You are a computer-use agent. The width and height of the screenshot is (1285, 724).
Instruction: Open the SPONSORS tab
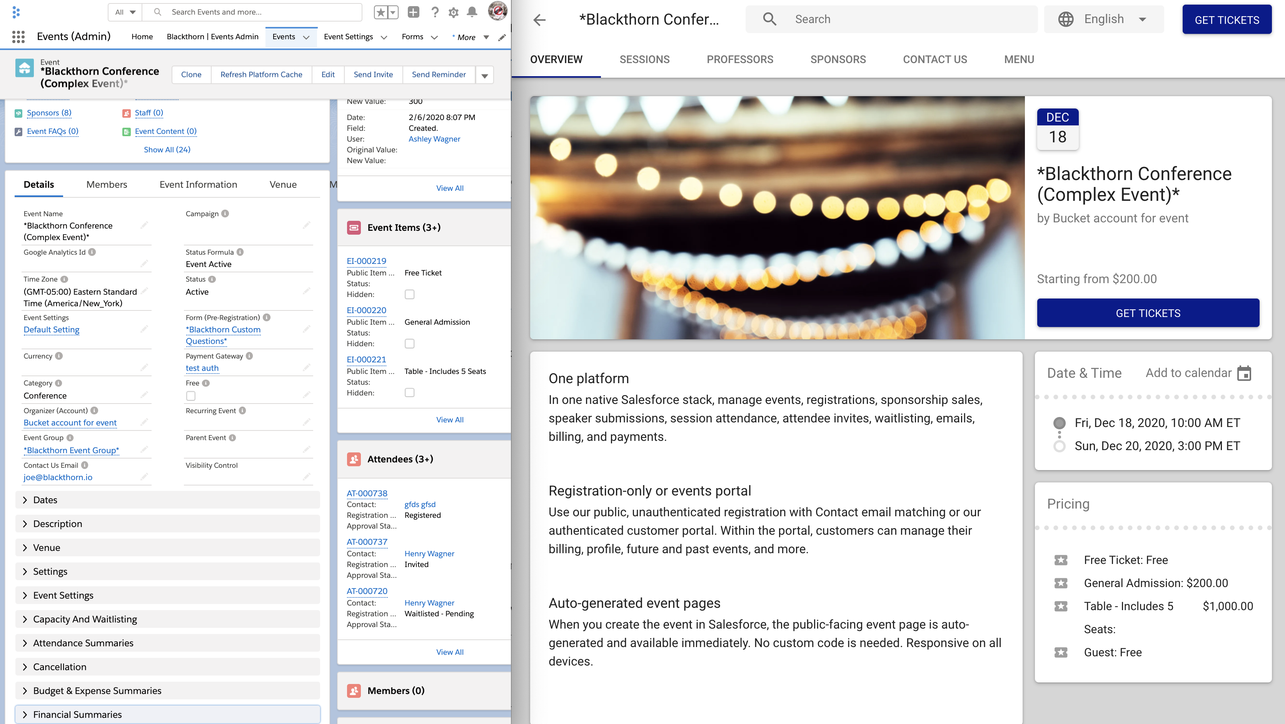pyautogui.click(x=838, y=59)
